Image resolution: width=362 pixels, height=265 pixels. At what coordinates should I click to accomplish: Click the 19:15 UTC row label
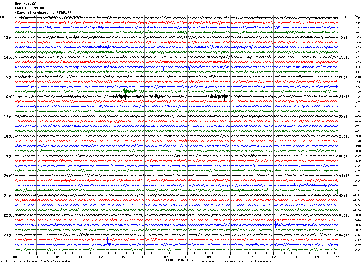[344, 57]
